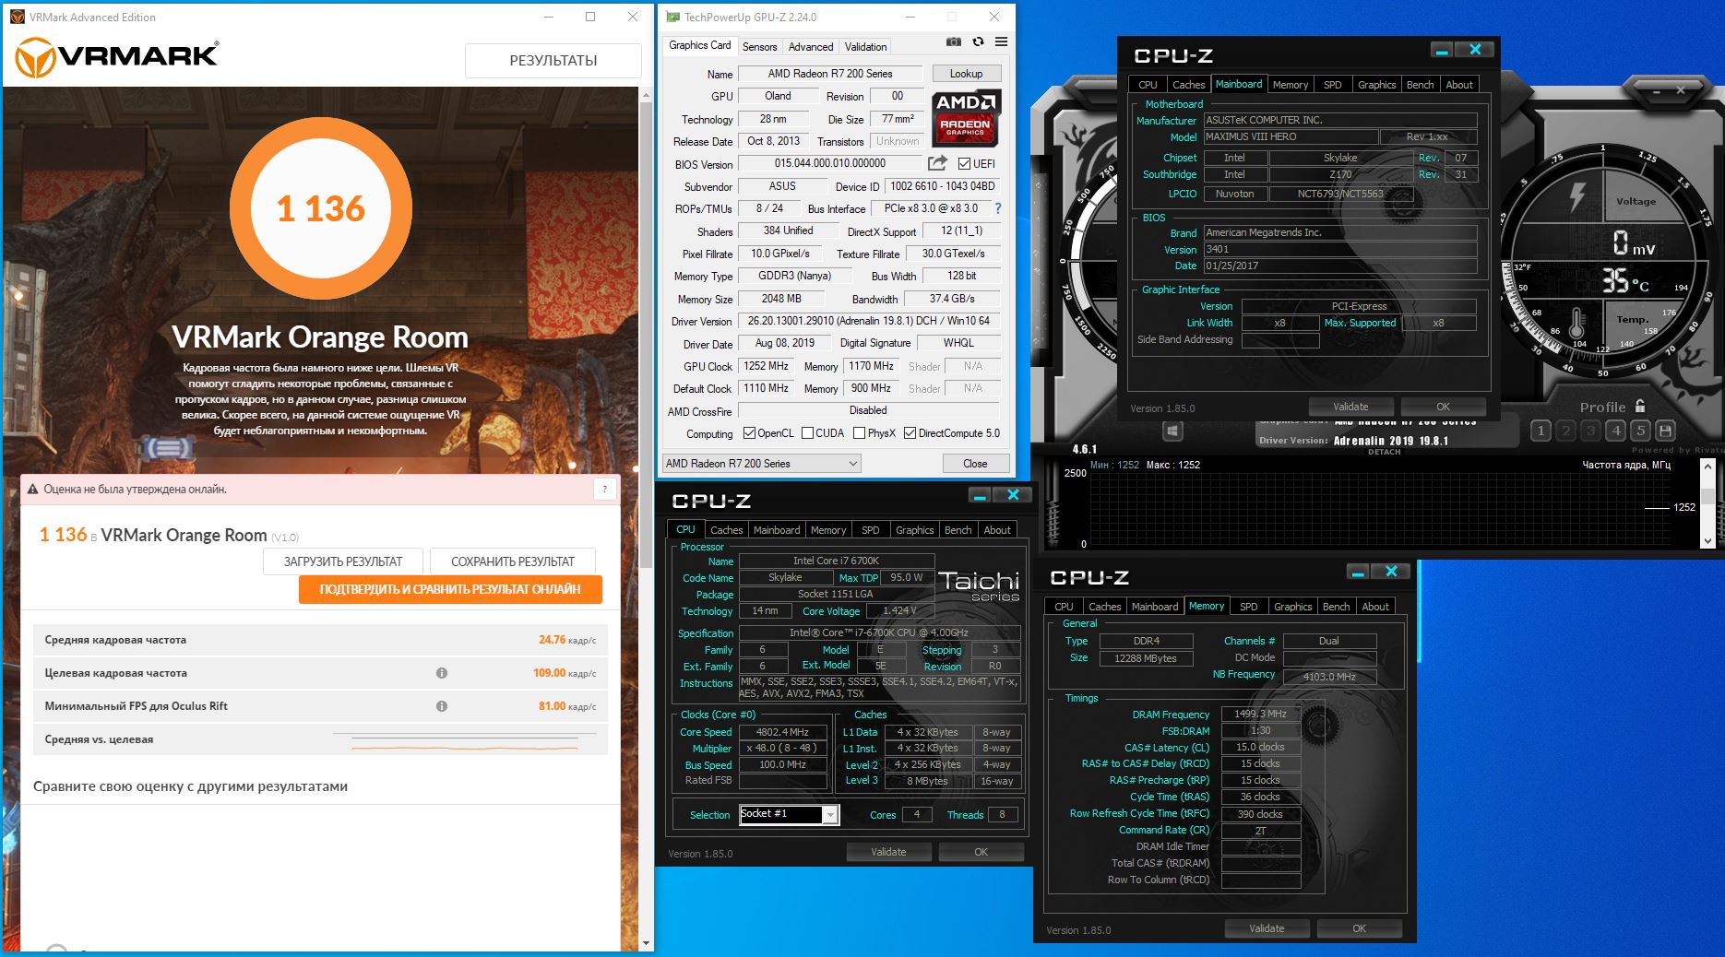
Task: Click the GPU-Z title bar app icon
Action: point(673,17)
